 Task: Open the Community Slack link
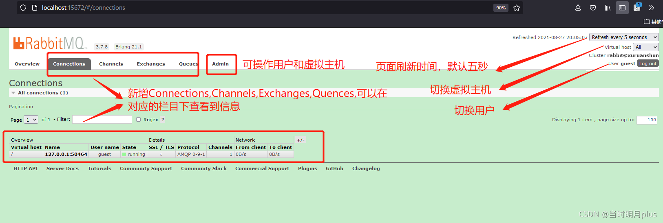click(x=204, y=168)
